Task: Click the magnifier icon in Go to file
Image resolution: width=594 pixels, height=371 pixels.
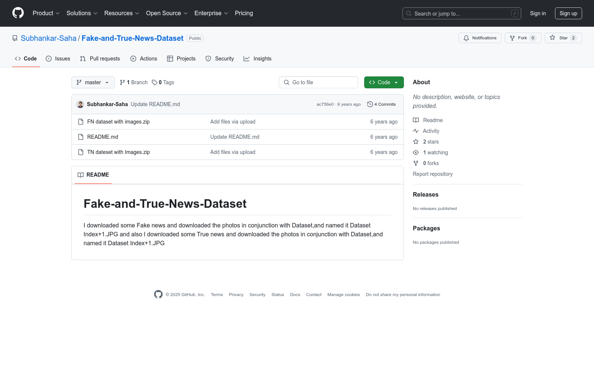Action: 287,82
